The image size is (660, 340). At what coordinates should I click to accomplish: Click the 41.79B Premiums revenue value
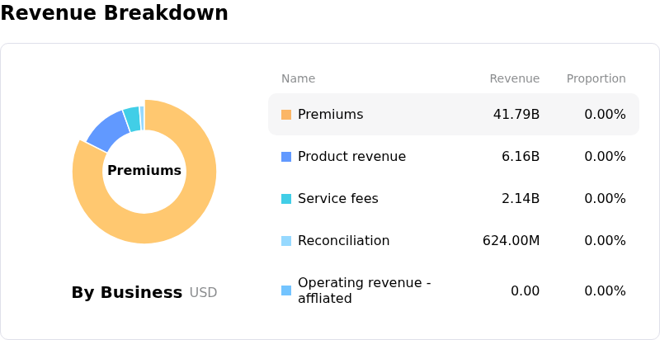516,115
